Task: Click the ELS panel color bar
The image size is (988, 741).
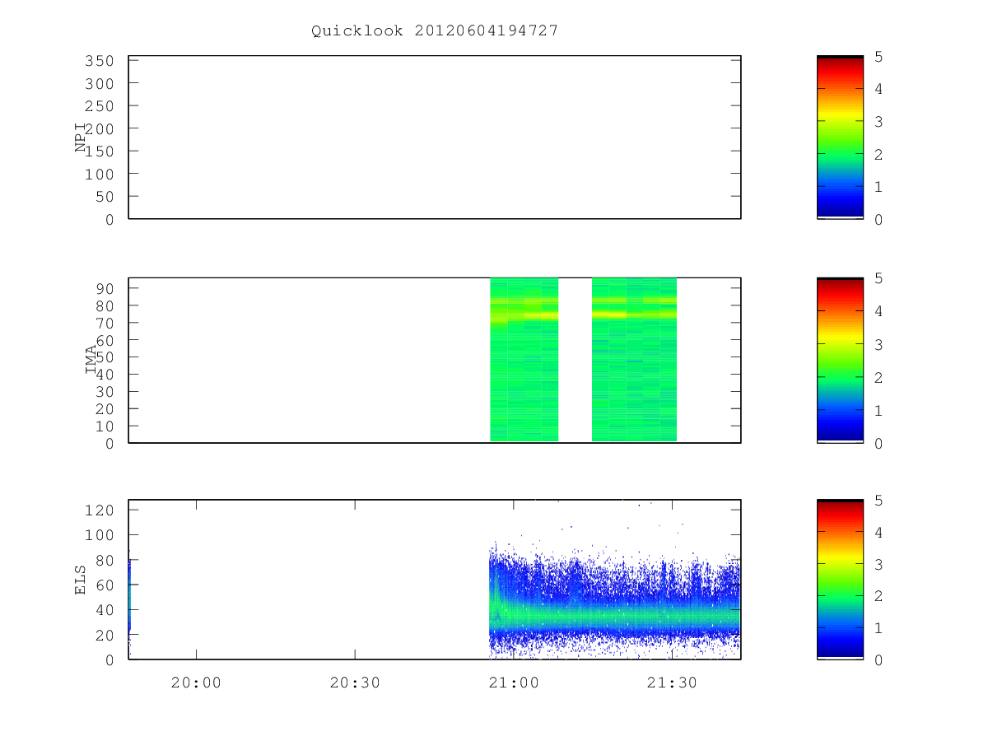Action: (x=840, y=579)
